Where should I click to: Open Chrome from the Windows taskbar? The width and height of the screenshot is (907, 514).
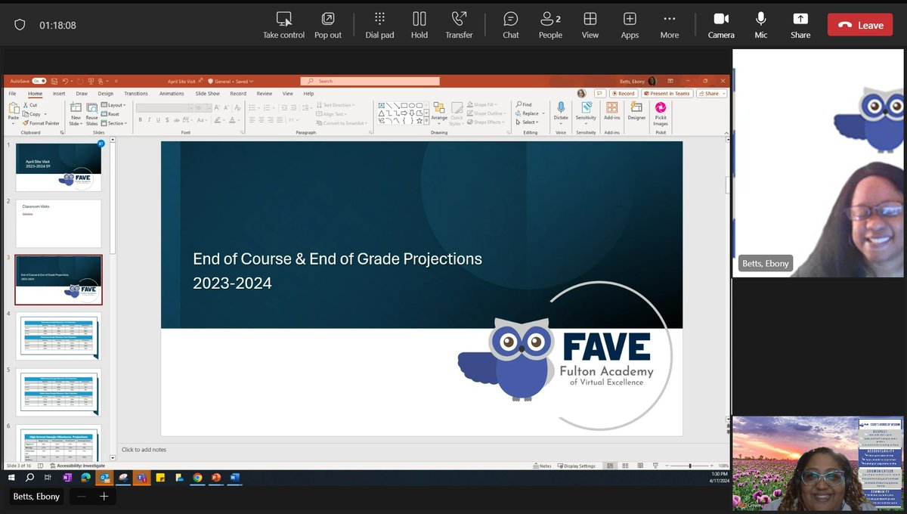197,478
